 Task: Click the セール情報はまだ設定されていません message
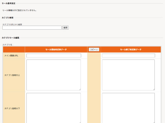[x=19, y=10]
